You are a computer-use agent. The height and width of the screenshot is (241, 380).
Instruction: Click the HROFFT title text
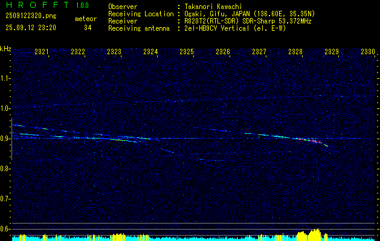pos(33,5)
